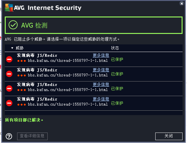
Task: Open help via question mark icon
Action: click(x=9, y=136)
